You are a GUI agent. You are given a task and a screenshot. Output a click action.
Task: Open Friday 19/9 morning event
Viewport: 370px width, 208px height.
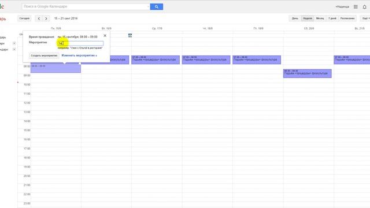point(257,60)
